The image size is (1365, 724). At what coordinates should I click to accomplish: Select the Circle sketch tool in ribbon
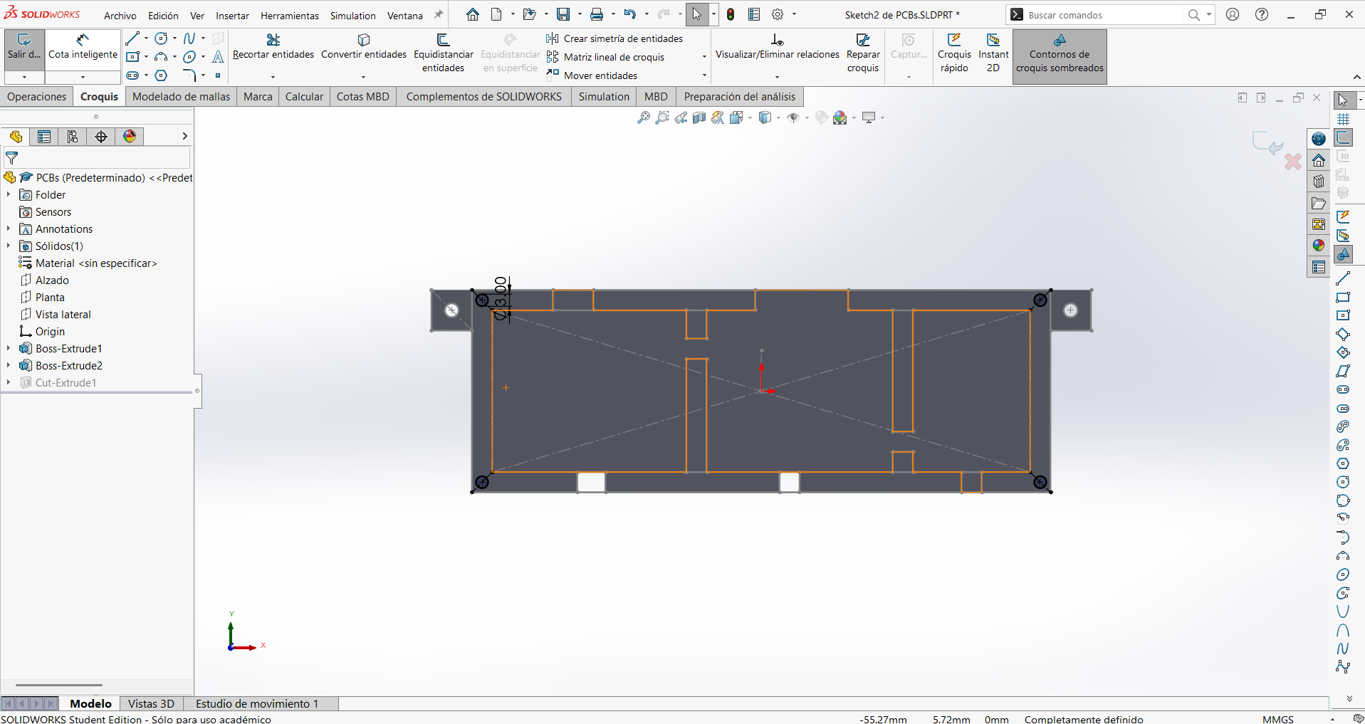(x=162, y=38)
